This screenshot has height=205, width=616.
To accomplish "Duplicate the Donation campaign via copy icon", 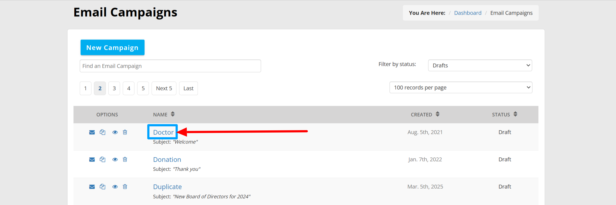I will pyautogui.click(x=102, y=159).
